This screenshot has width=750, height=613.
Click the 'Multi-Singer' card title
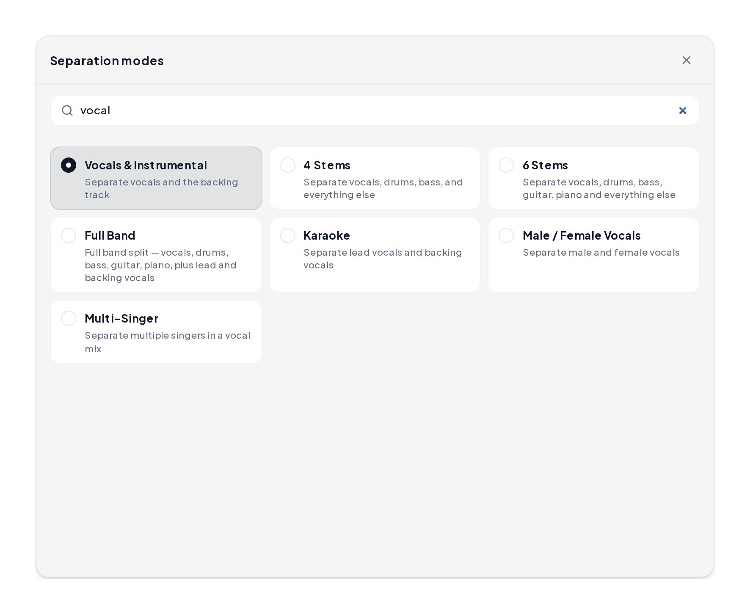point(121,318)
